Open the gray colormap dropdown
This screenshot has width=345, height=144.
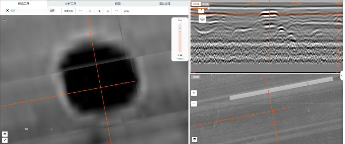[x=127, y=11]
